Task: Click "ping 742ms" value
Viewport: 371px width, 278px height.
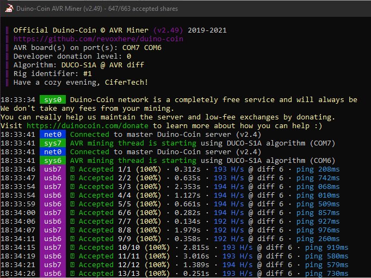Action: pos(318,178)
